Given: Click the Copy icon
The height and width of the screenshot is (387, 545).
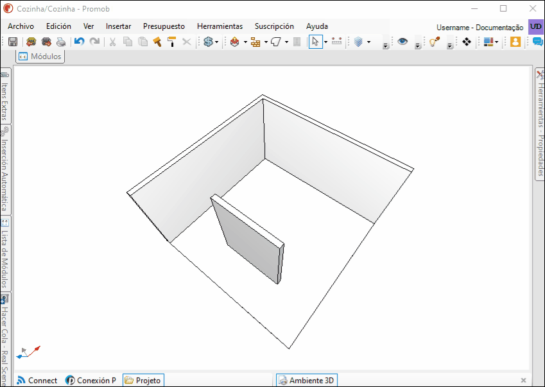Looking at the screenshot, I should point(128,42).
